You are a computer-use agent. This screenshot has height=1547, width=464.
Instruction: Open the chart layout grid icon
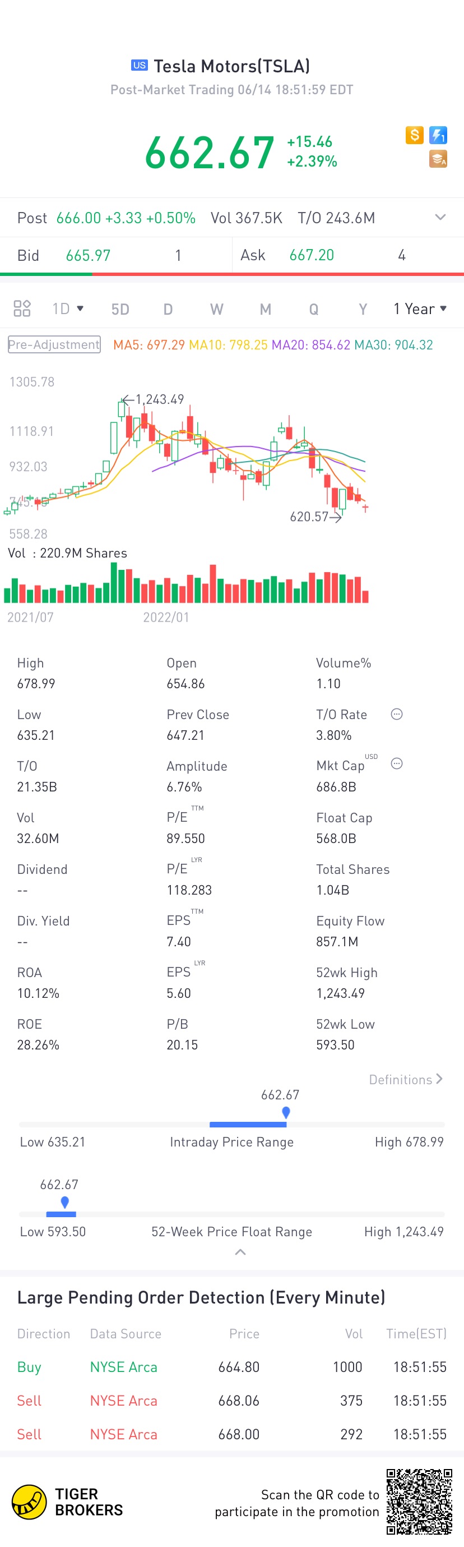click(22, 309)
